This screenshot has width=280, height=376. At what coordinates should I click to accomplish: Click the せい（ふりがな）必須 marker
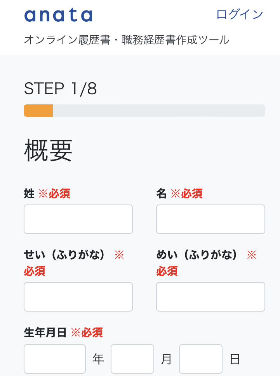35,272
